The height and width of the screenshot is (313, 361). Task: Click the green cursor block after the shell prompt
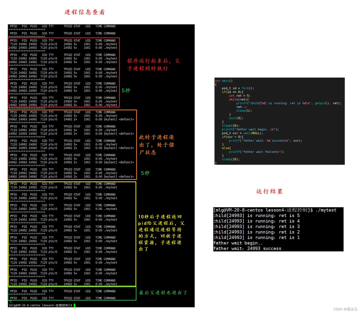pyautogui.click(x=75, y=305)
